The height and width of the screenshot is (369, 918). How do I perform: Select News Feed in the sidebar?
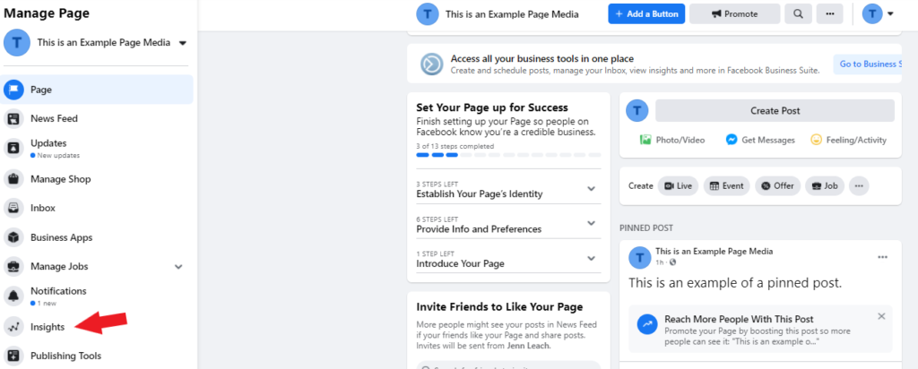(x=97, y=119)
